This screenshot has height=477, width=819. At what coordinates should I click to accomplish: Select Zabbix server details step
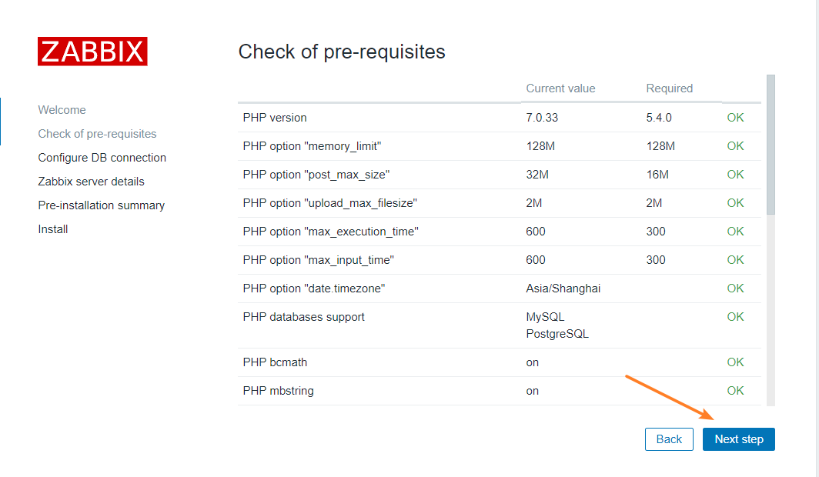[91, 181]
